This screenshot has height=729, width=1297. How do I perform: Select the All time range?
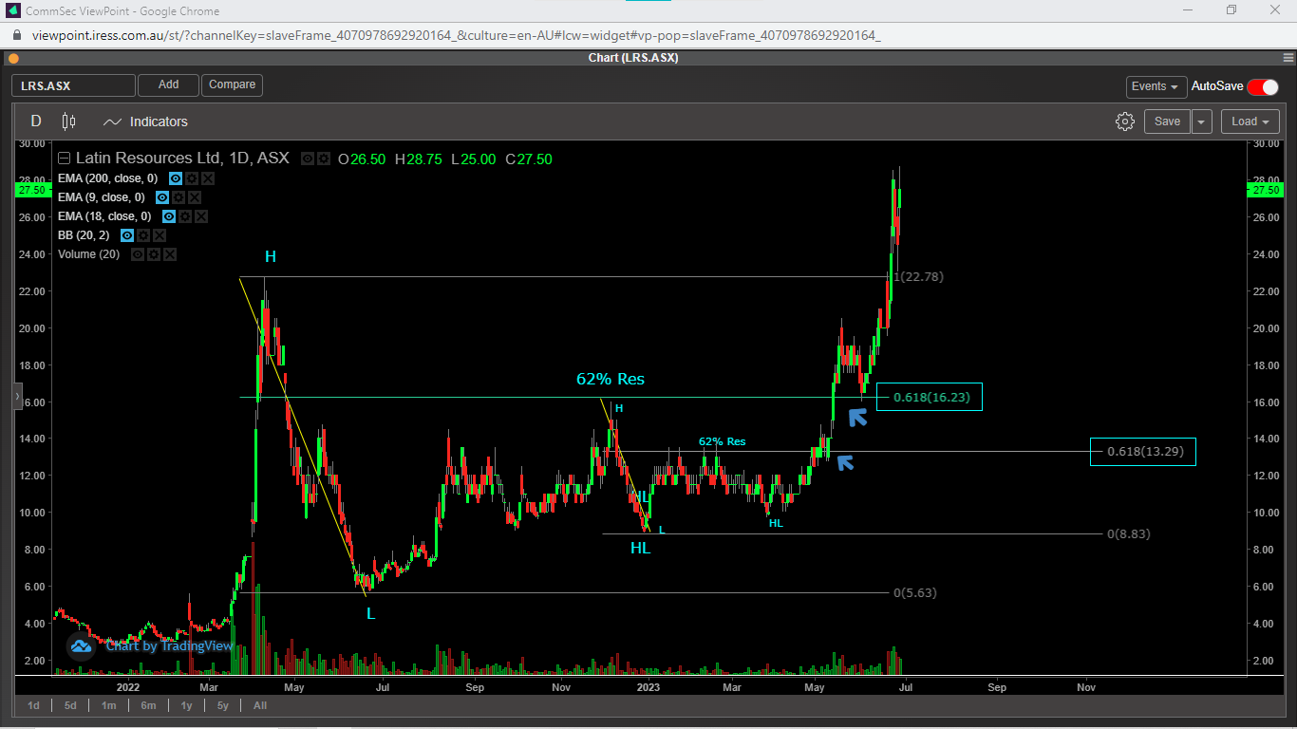[x=259, y=705]
